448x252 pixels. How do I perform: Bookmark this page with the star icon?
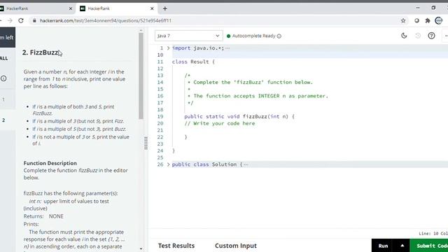(x=403, y=20)
